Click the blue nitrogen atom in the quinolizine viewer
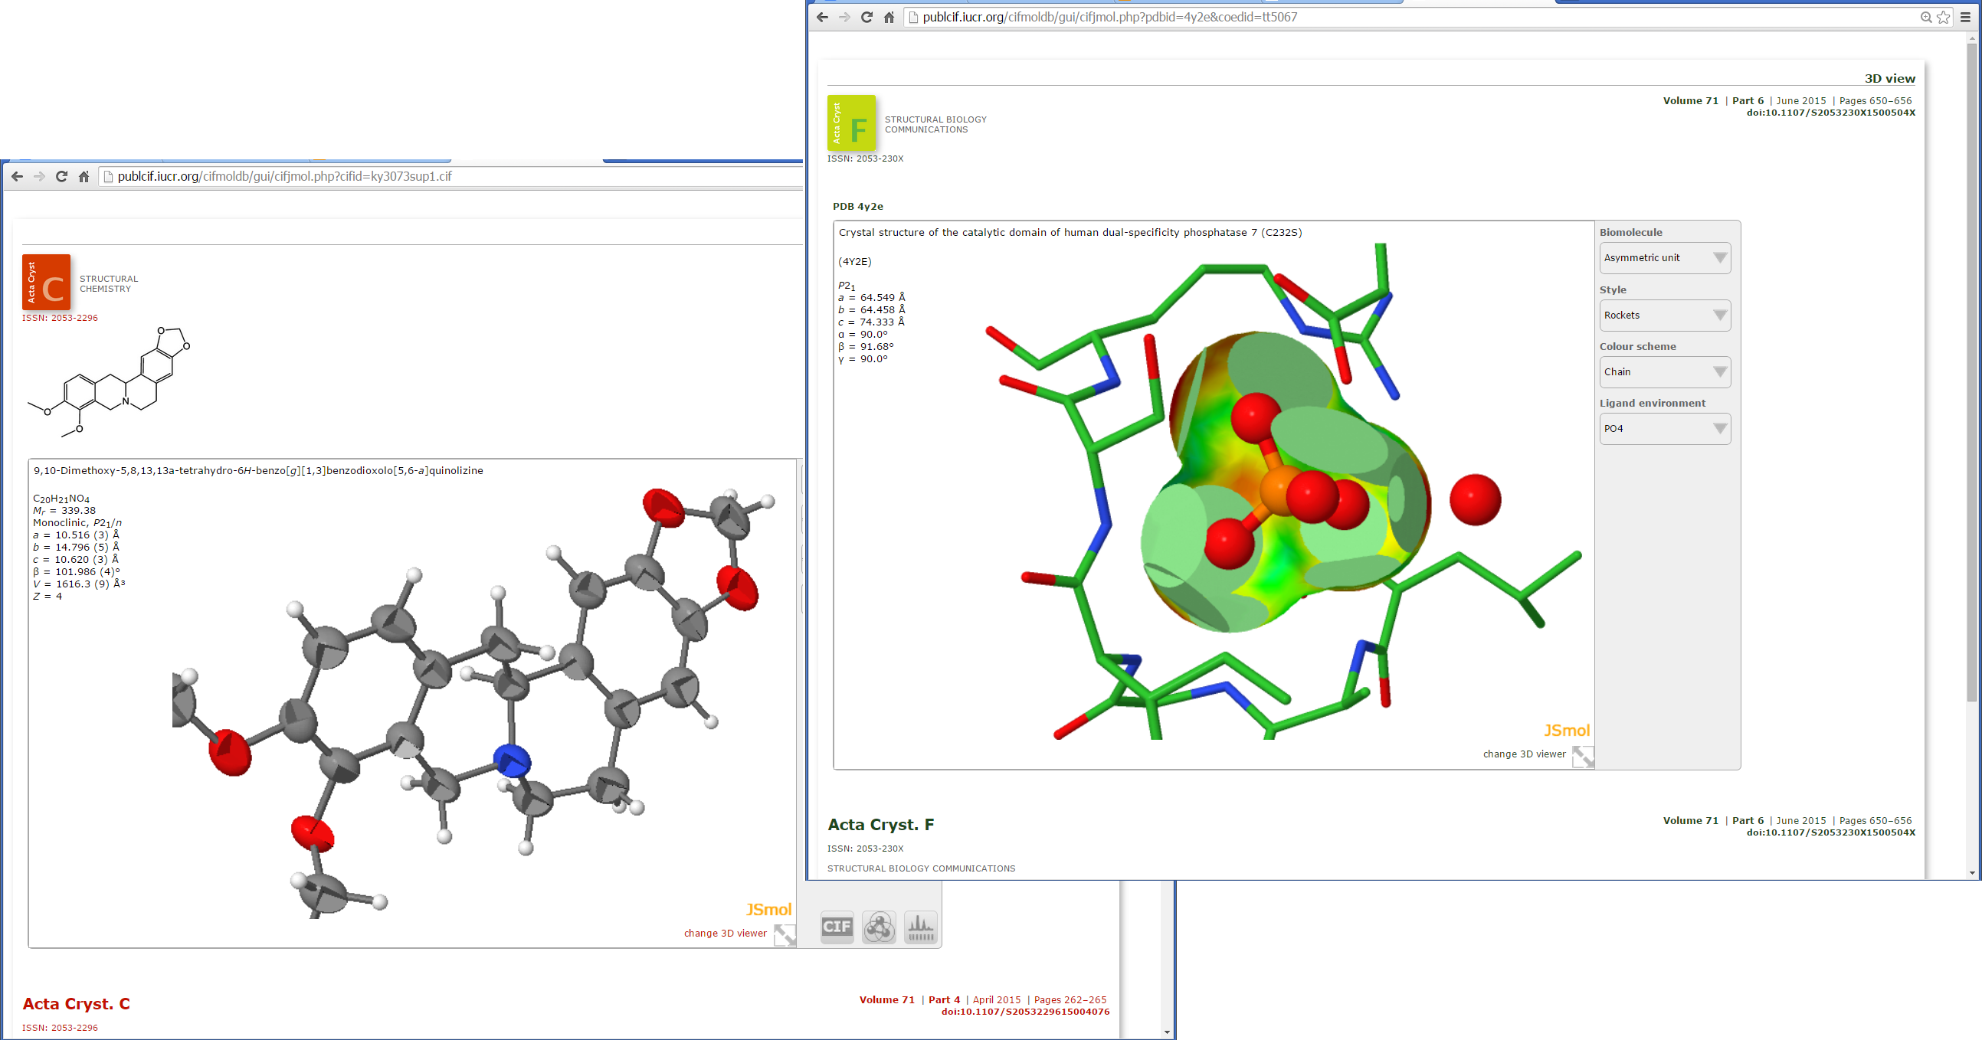 coord(512,760)
